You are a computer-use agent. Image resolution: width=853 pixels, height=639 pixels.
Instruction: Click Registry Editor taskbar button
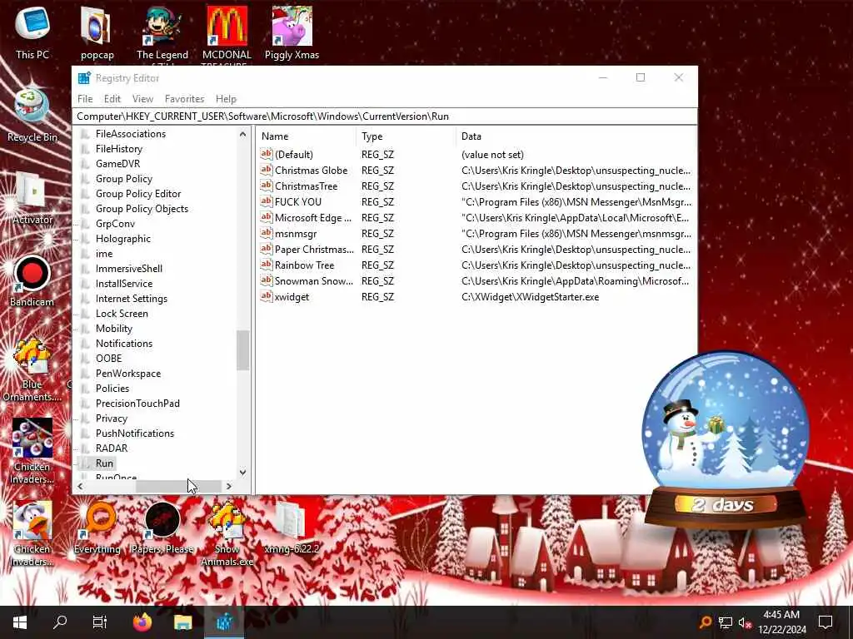click(x=224, y=622)
